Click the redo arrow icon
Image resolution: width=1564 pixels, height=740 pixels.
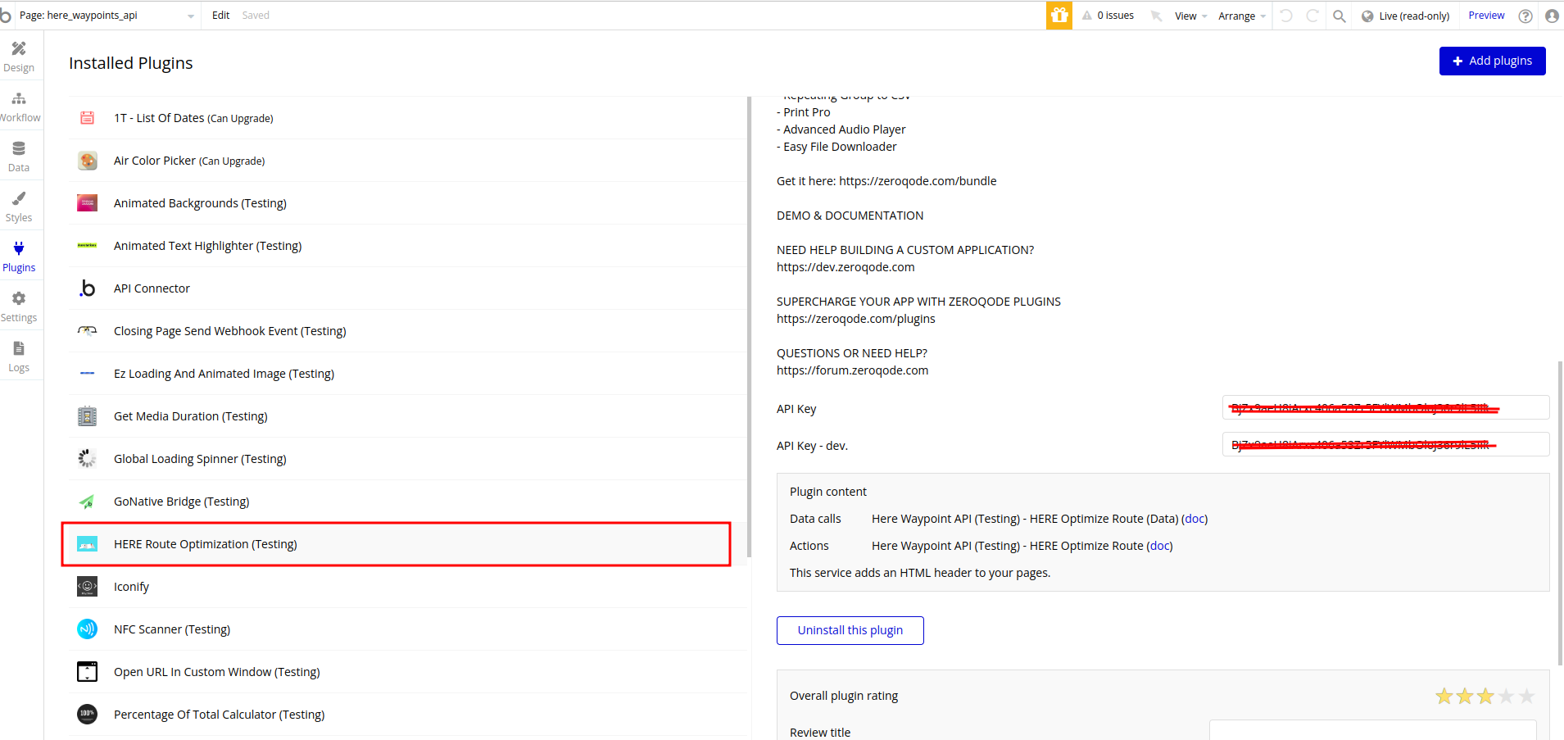pyautogui.click(x=1312, y=16)
